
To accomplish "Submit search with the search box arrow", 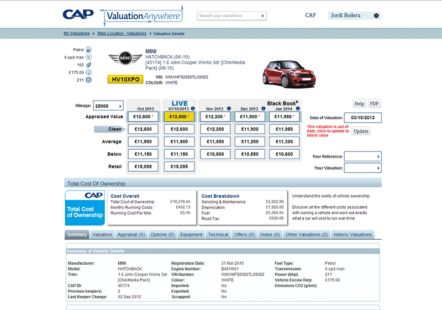I will [262, 16].
